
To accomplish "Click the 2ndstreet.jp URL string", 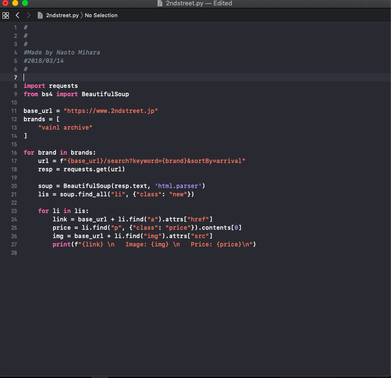I will coord(110,111).
